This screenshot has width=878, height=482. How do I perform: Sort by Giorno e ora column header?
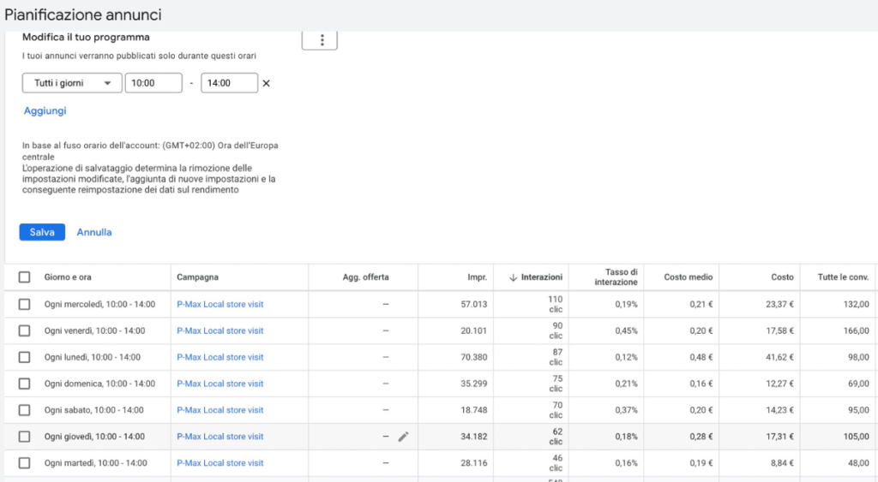pyautogui.click(x=68, y=277)
